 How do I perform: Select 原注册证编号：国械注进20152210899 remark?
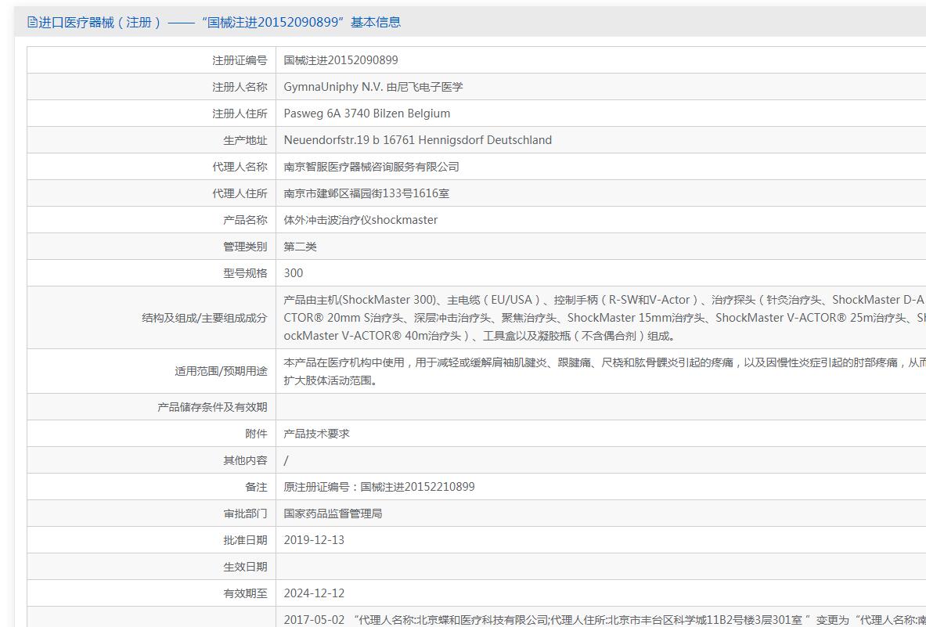pyautogui.click(x=379, y=487)
